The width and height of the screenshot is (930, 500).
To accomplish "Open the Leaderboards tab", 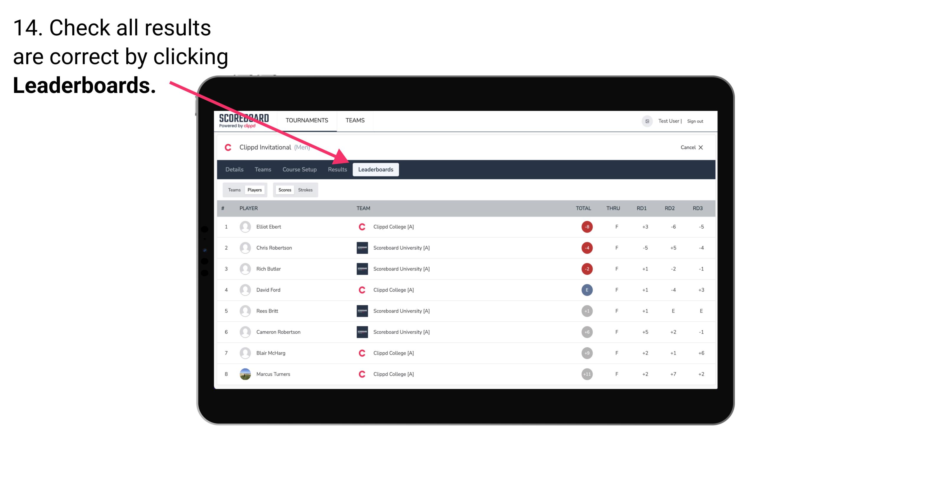I will click(x=376, y=170).
